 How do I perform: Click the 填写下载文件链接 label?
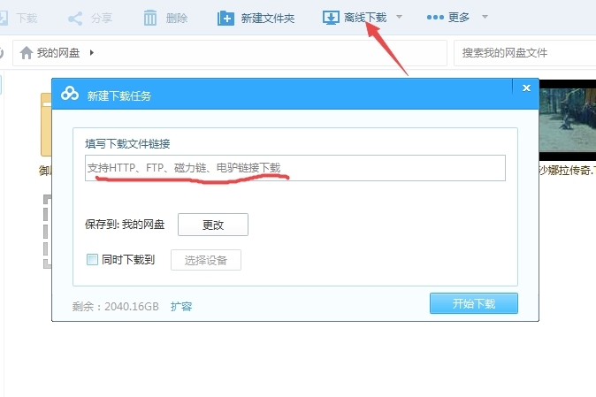127,144
